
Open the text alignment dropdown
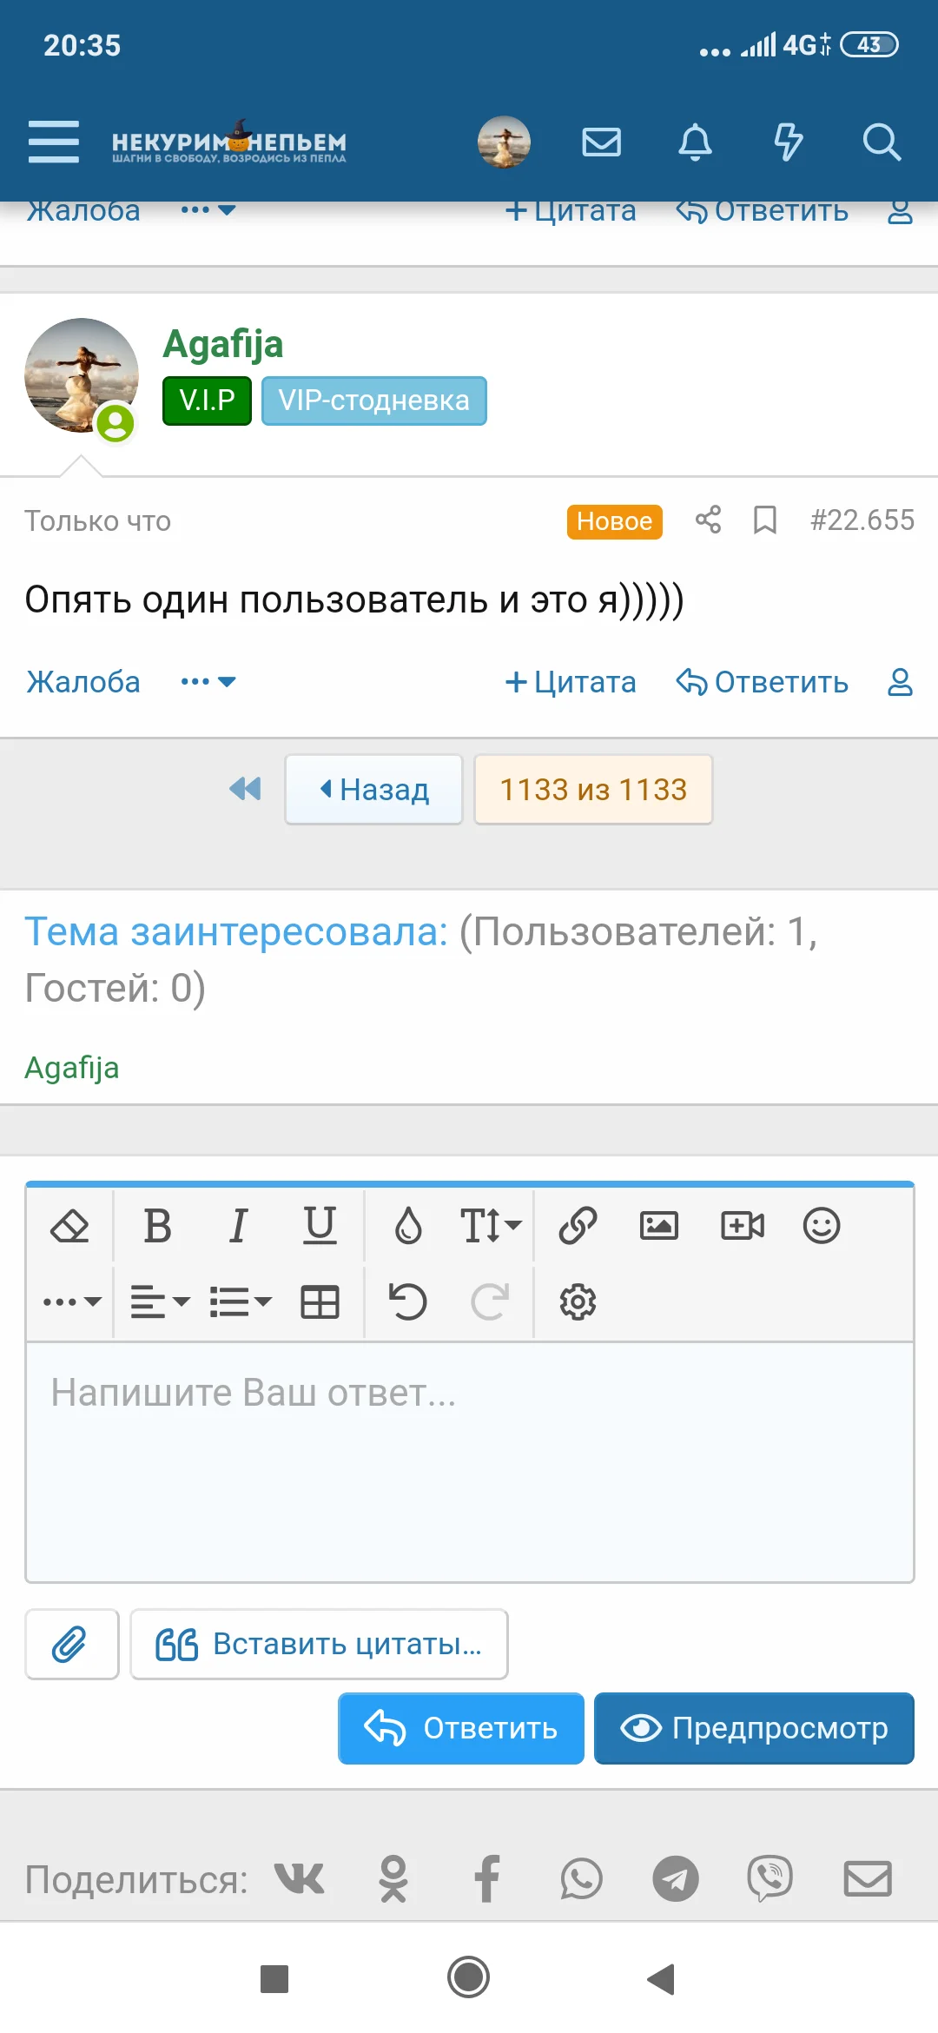tap(160, 1301)
